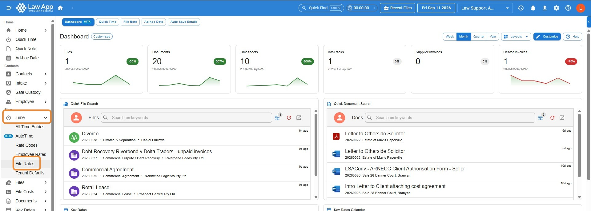Click the home icon in top bar

pyautogui.click(x=60, y=8)
